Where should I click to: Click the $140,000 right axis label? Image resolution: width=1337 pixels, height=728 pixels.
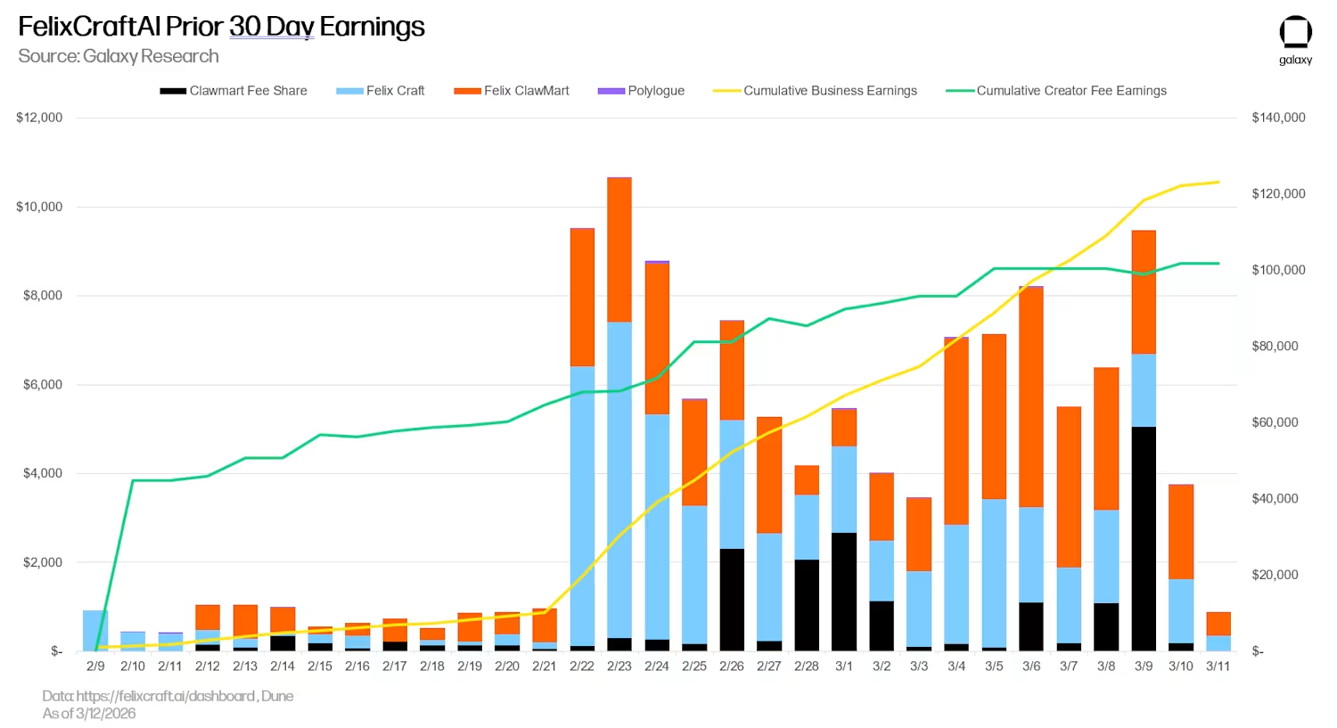pyautogui.click(x=1278, y=118)
